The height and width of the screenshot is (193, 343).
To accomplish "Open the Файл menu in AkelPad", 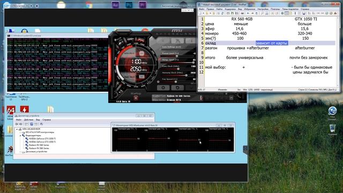I will [202, 9].
